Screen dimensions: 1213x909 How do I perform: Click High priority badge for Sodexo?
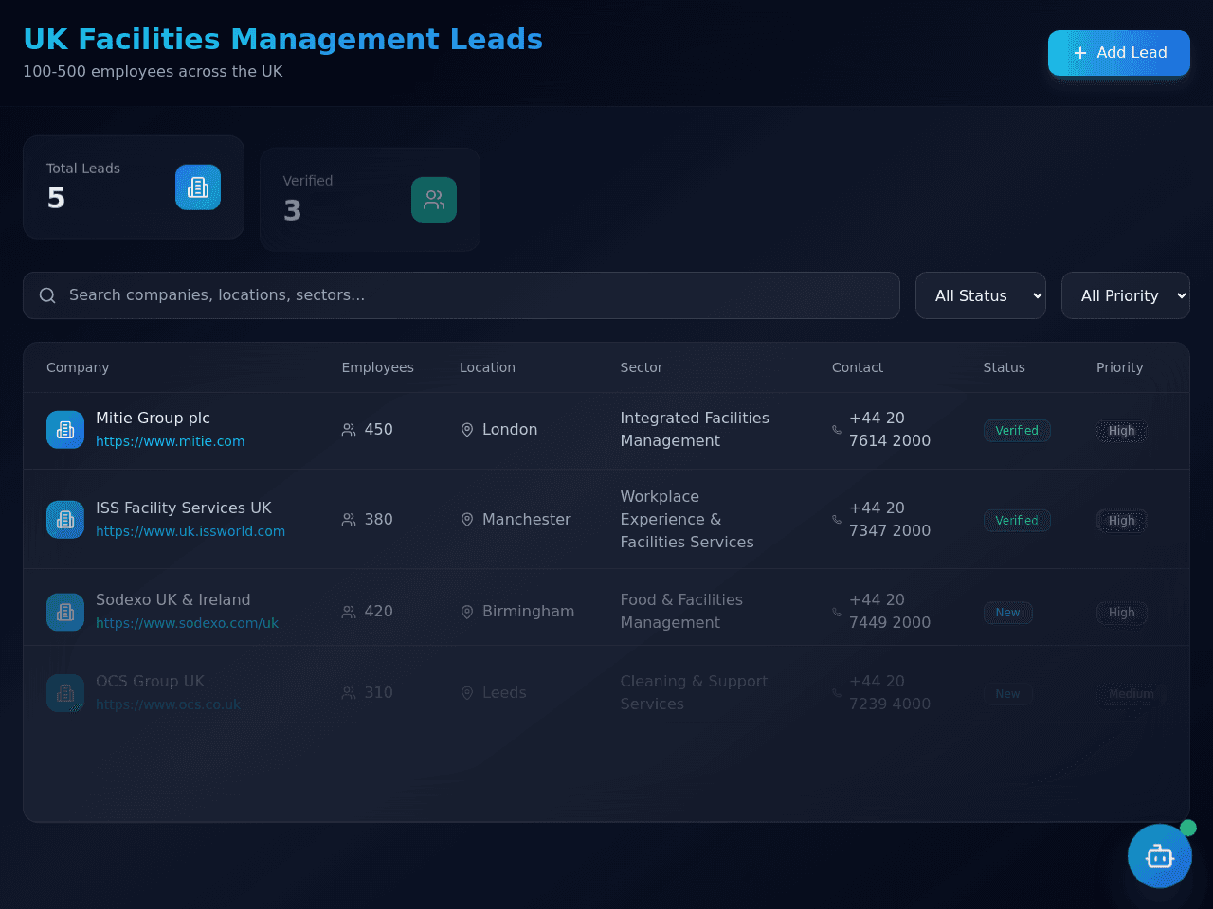[1122, 613]
